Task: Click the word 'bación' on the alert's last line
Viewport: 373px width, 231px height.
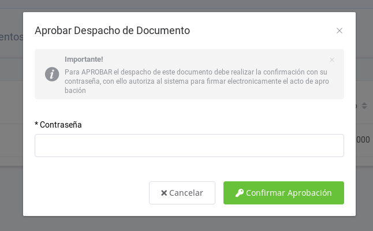Action: point(75,91)
